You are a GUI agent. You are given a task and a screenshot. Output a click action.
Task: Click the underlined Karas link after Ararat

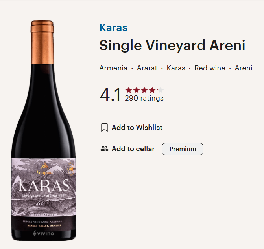point(176,68)
